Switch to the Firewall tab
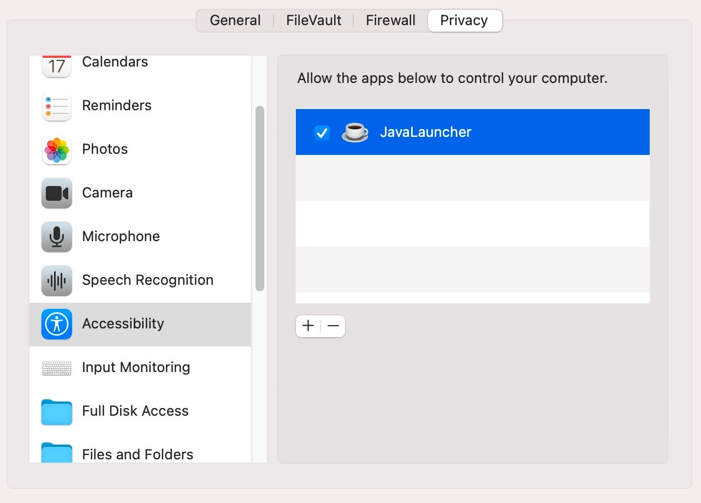The image size is (701, 503). point(390,21)
